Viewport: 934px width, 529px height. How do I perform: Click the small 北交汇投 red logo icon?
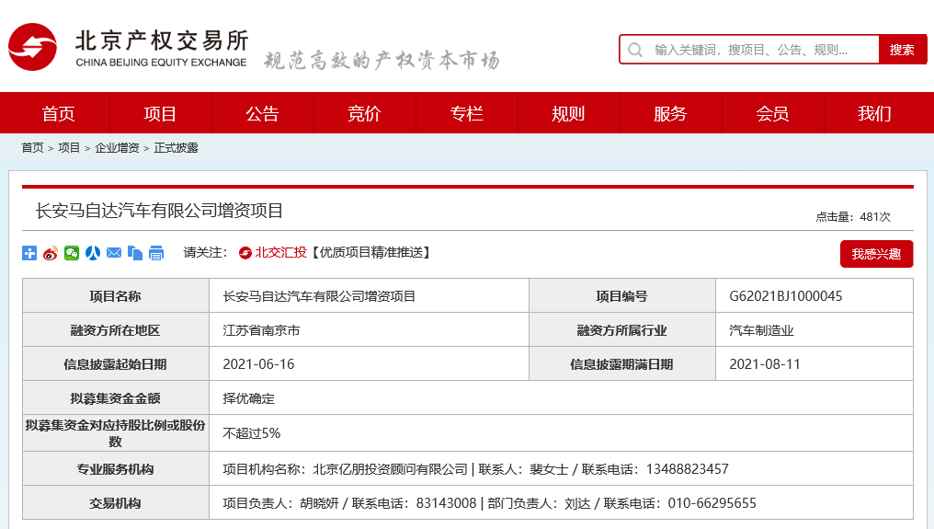pos(245,253)
